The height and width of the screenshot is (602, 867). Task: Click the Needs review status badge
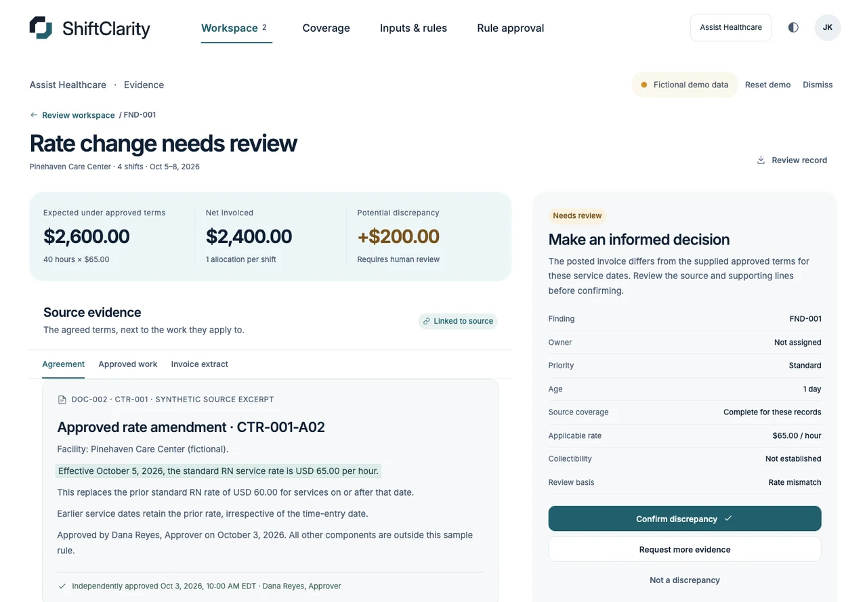[577, 215]
